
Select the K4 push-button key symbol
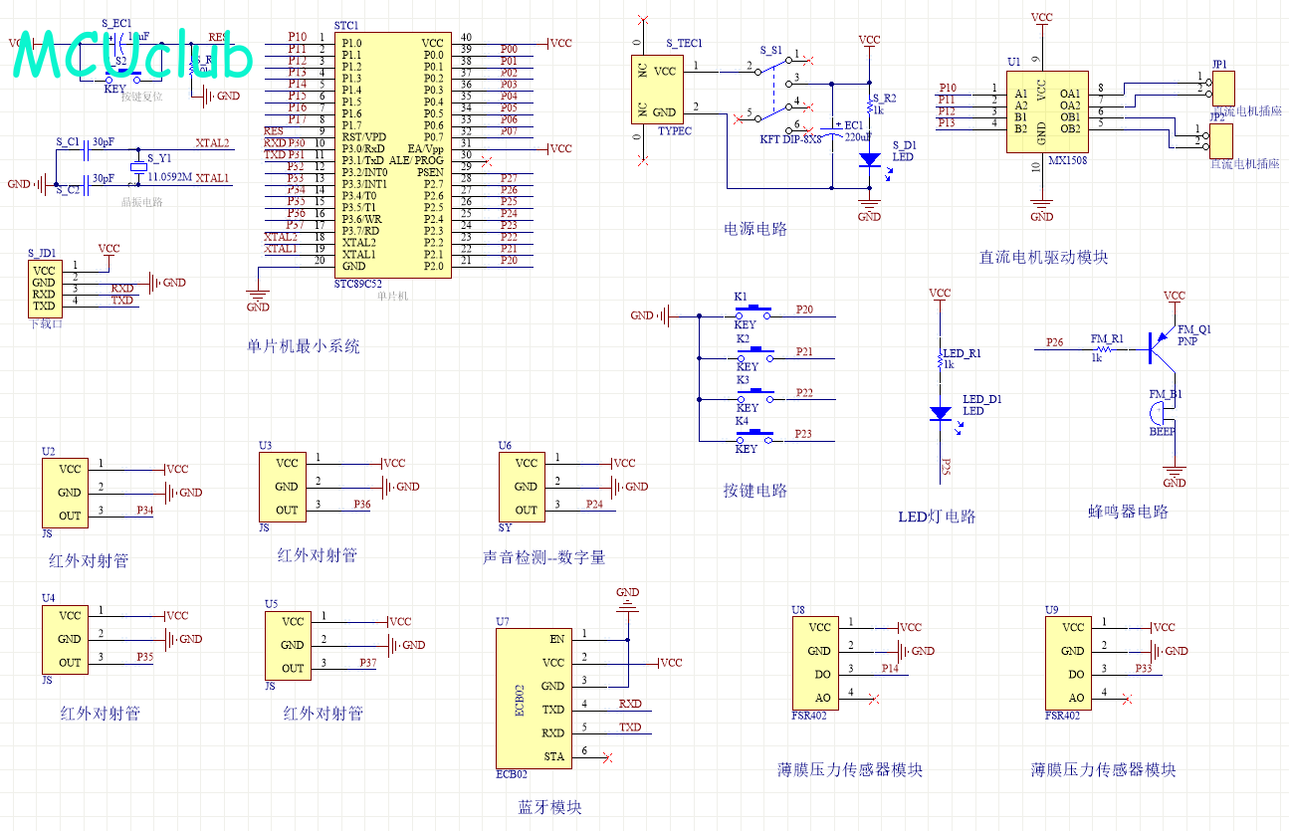pyautogui.click(x=756, y=434)
